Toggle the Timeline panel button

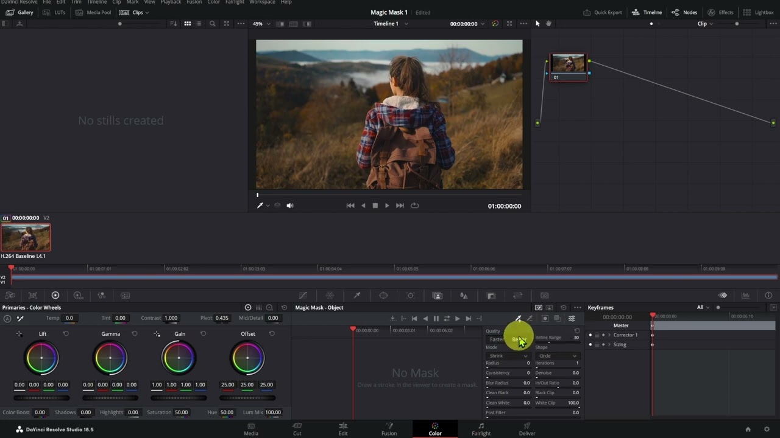click(x=647, y=12)
